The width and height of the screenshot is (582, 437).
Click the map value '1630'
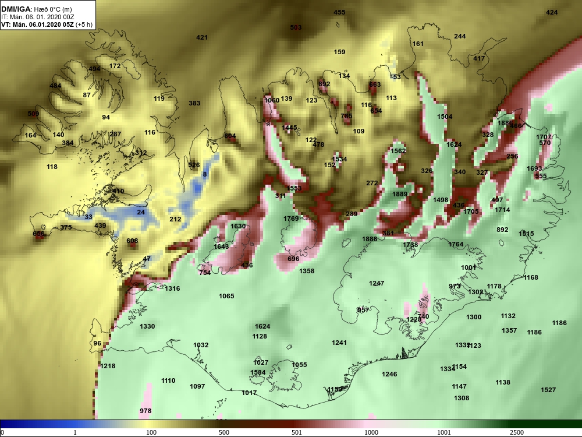pyautogui.click(x=238, y=226)
